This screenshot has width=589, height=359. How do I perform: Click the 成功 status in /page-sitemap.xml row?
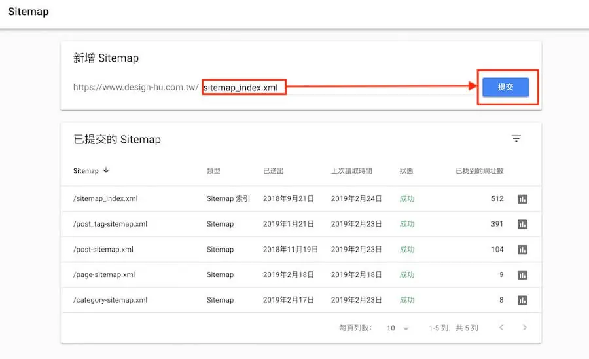coord(407,274)
